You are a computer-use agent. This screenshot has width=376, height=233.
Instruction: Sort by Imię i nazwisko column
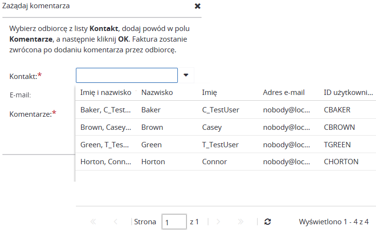(x=106, y=92)
